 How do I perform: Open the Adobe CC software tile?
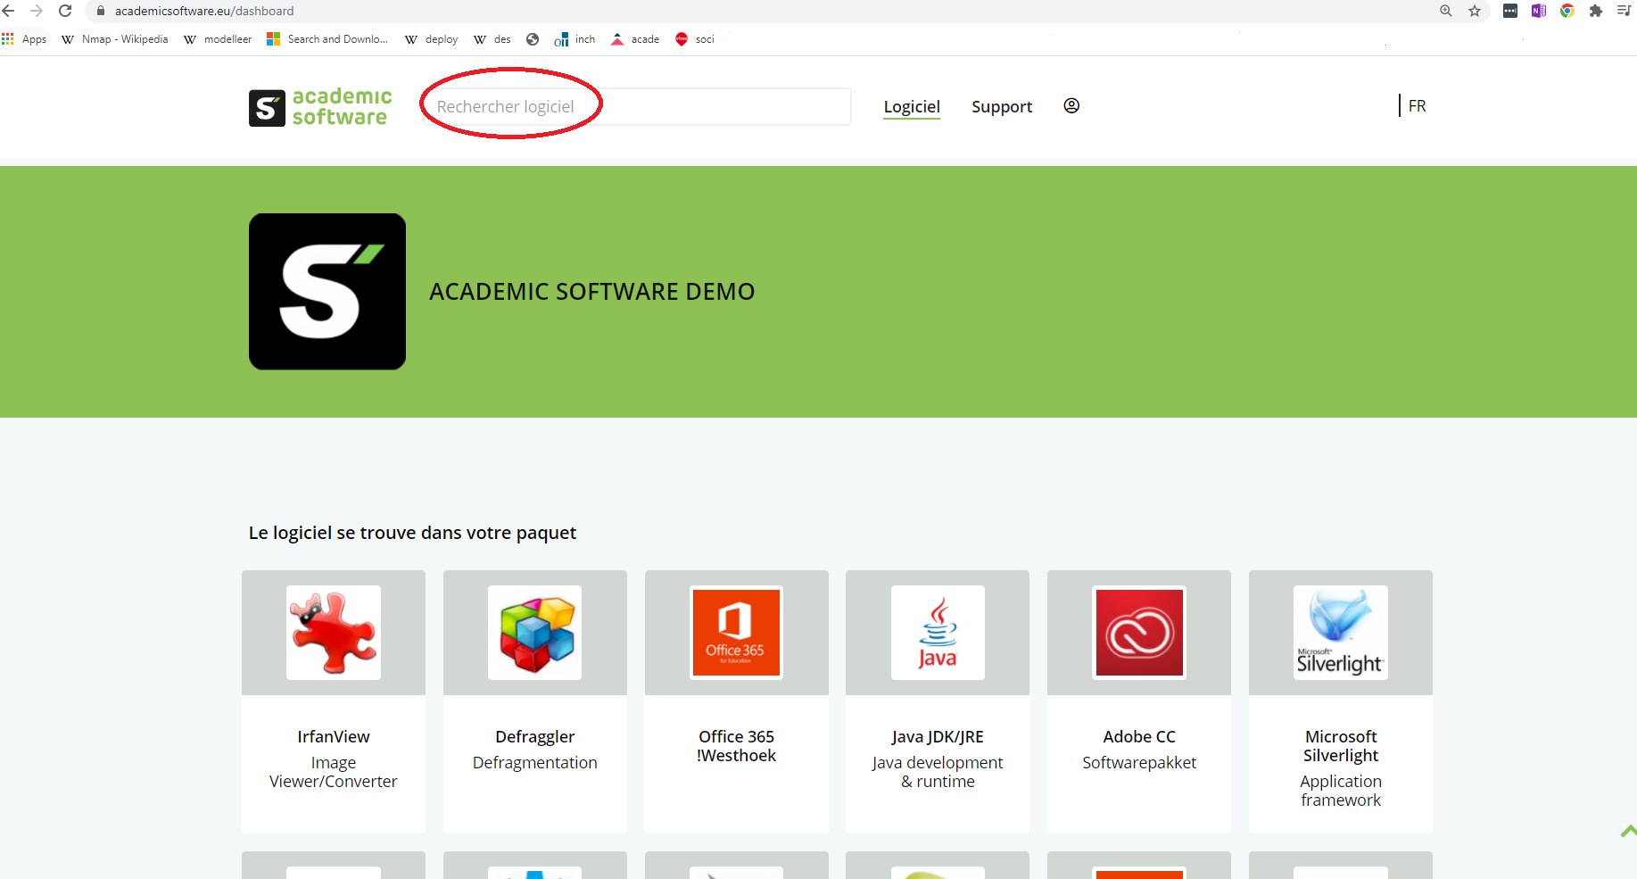(x=1138, y=702)
